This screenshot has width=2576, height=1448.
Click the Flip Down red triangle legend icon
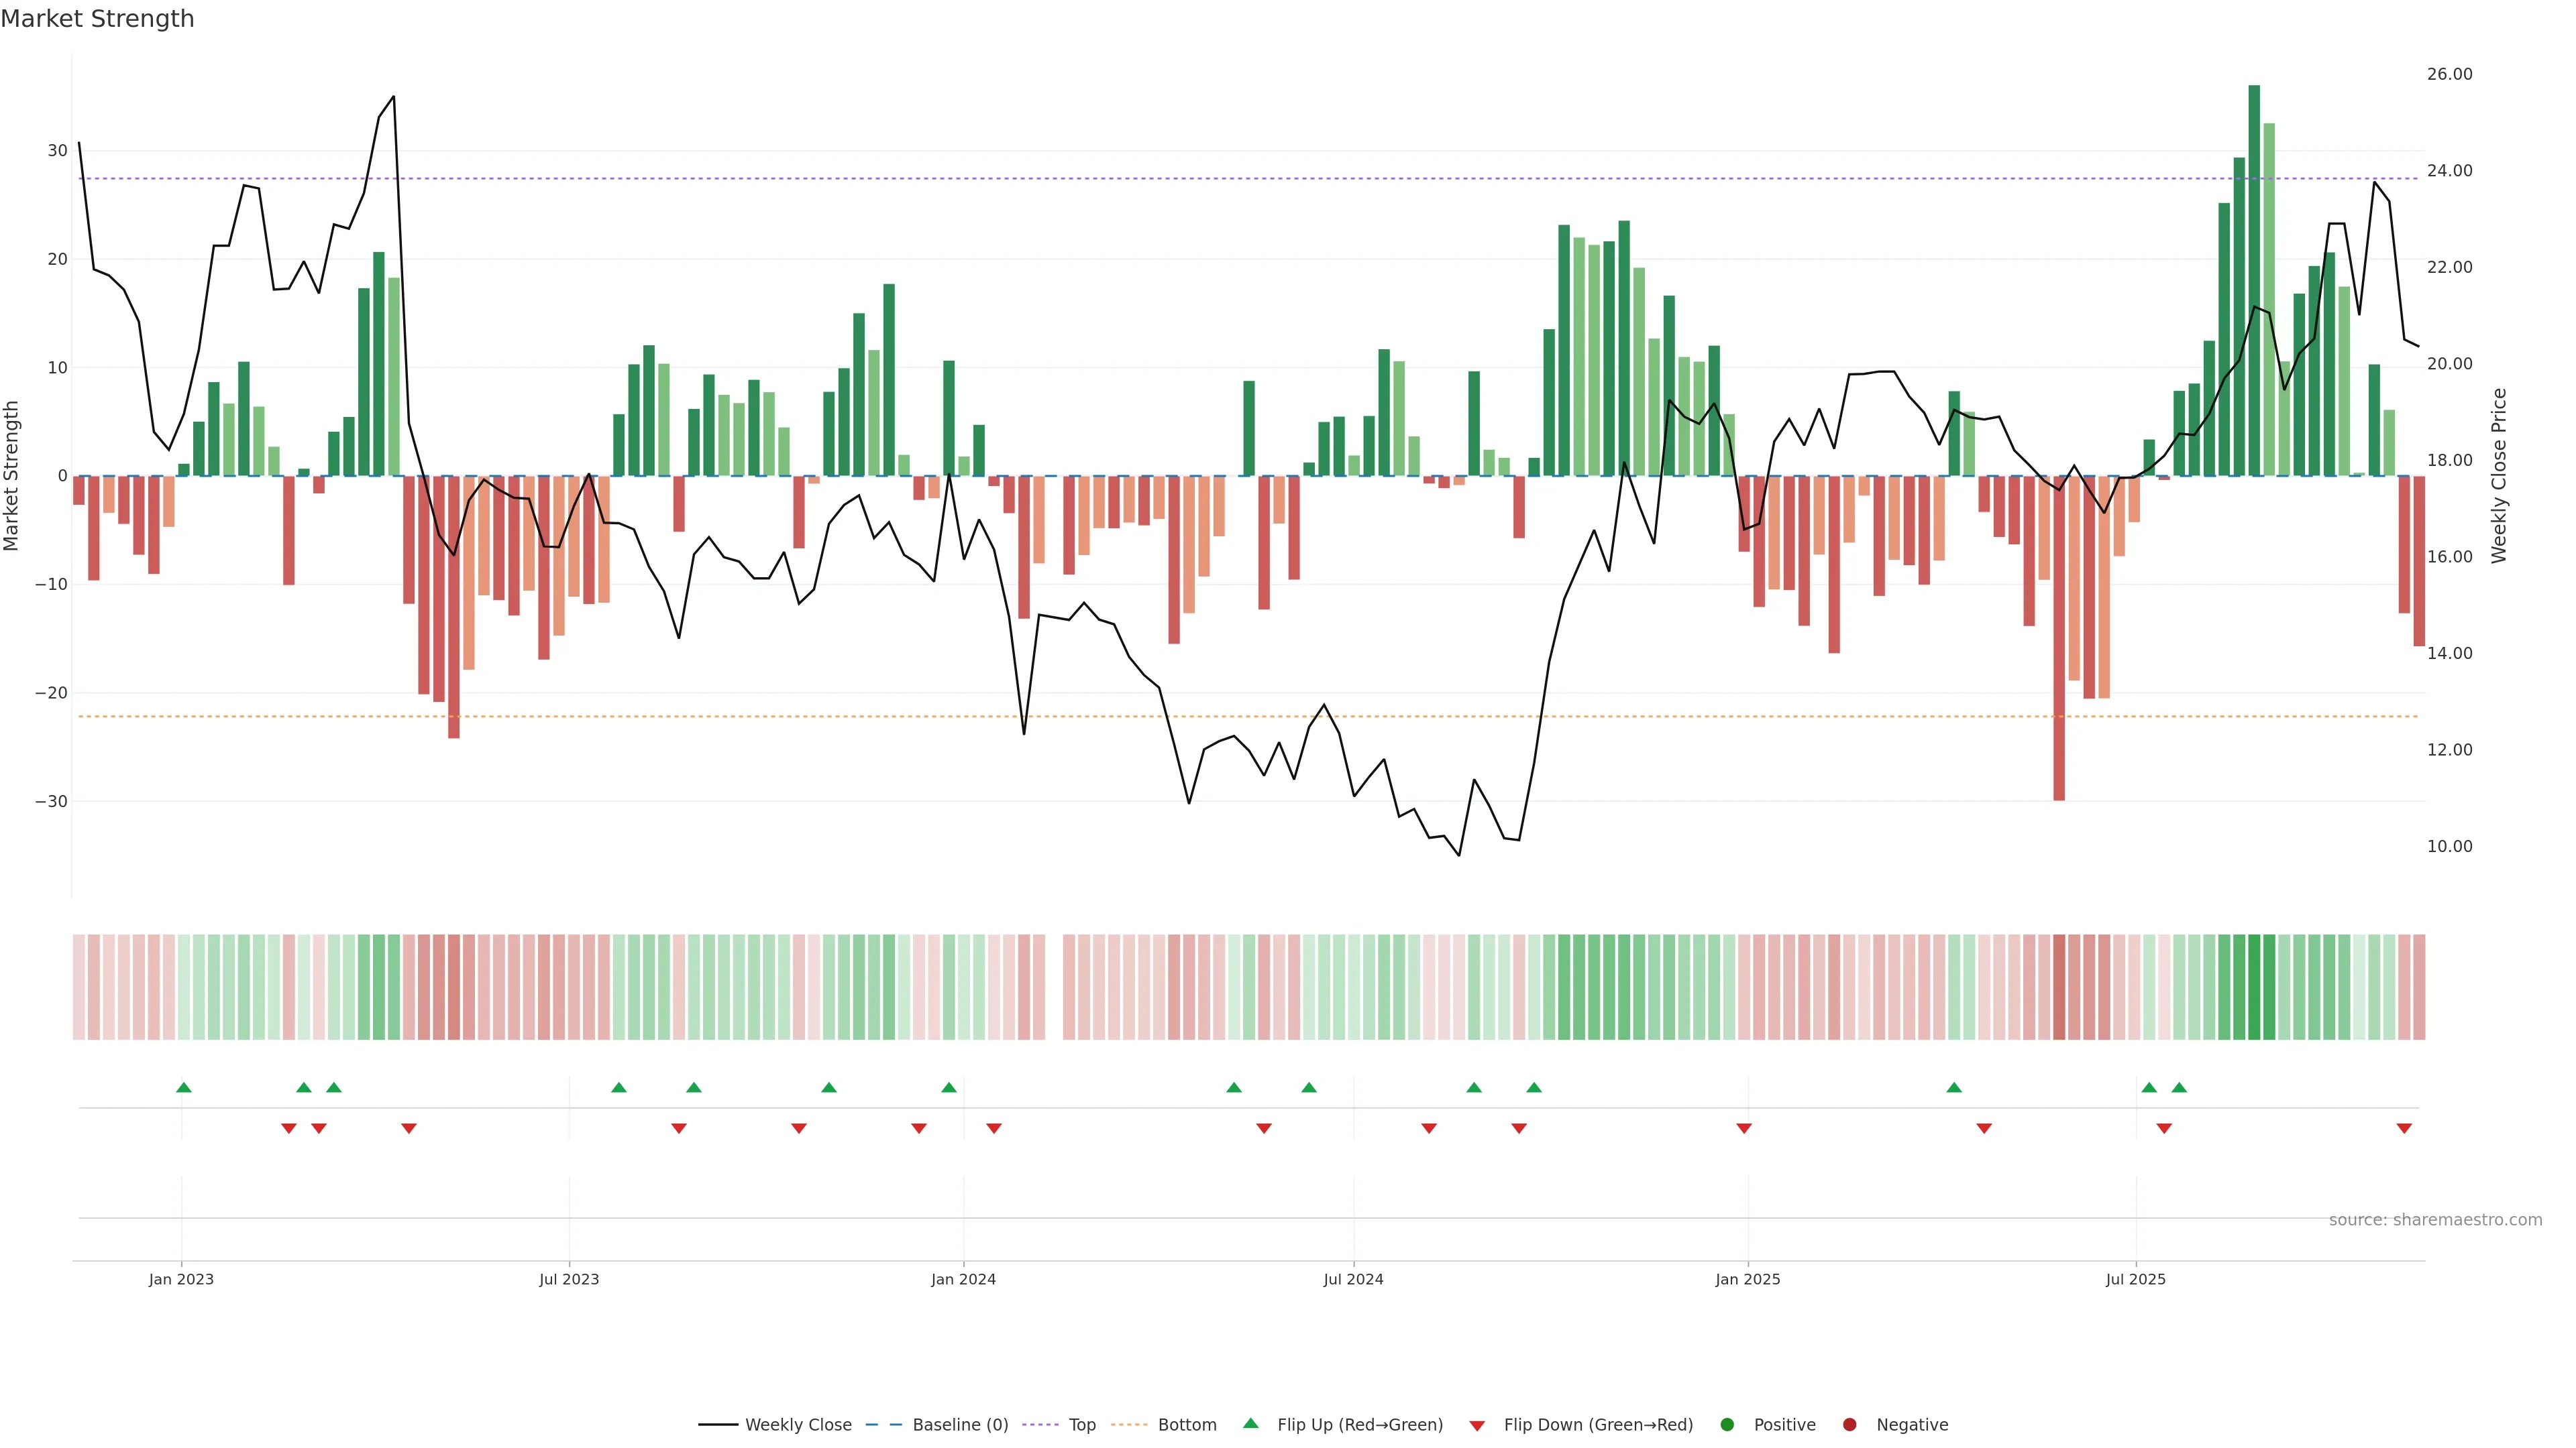pyautogui.click(x=1477, y=1426)
